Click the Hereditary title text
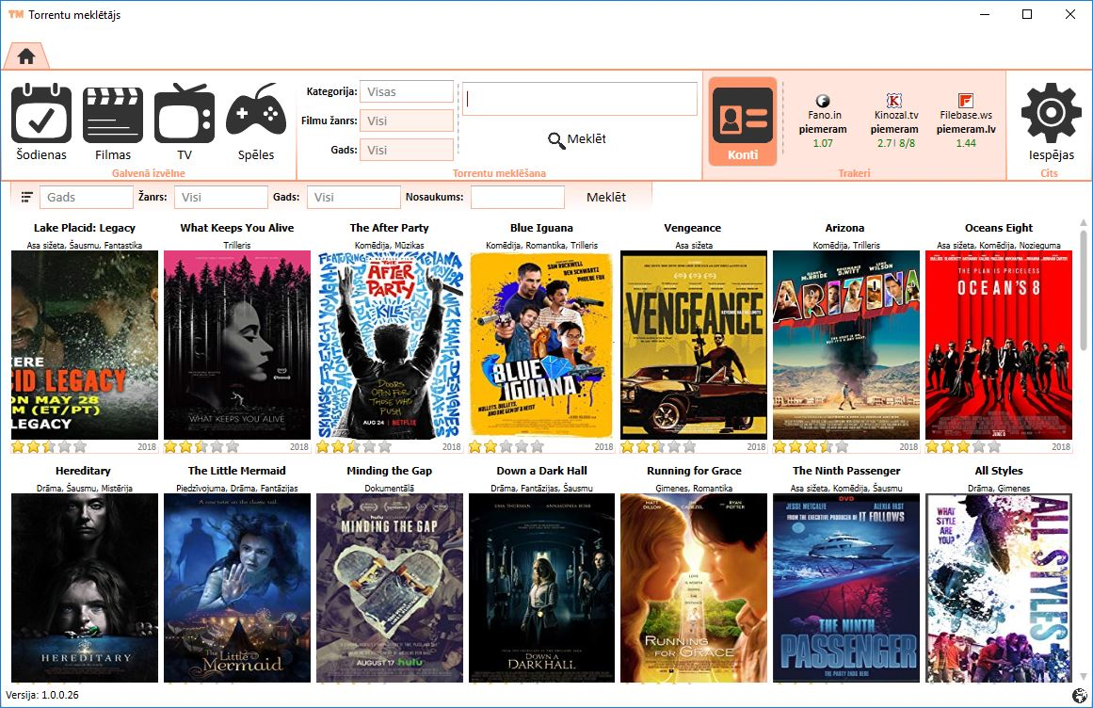The image size is (1093, 708). pos(83,471)
